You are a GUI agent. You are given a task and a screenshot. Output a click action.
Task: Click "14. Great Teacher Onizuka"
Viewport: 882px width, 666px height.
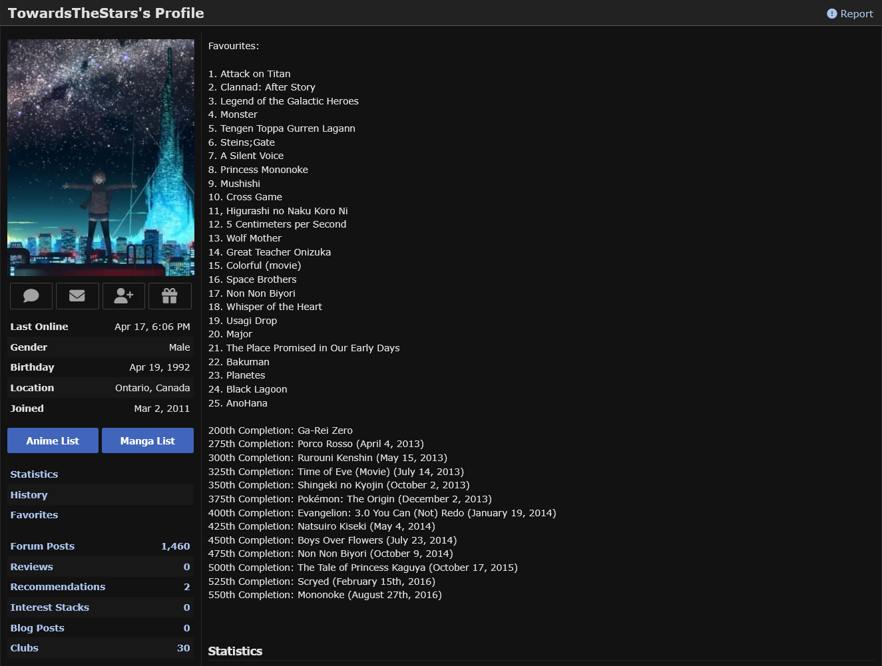point(270,252)
